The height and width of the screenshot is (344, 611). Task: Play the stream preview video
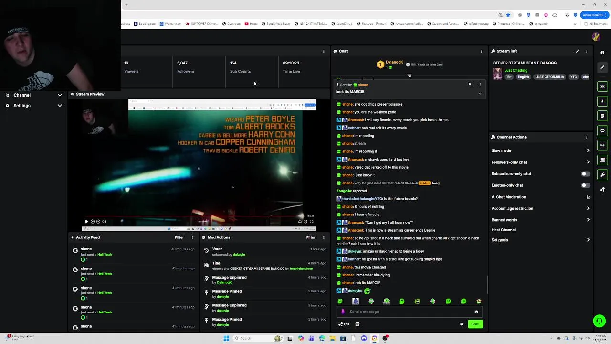86,222
